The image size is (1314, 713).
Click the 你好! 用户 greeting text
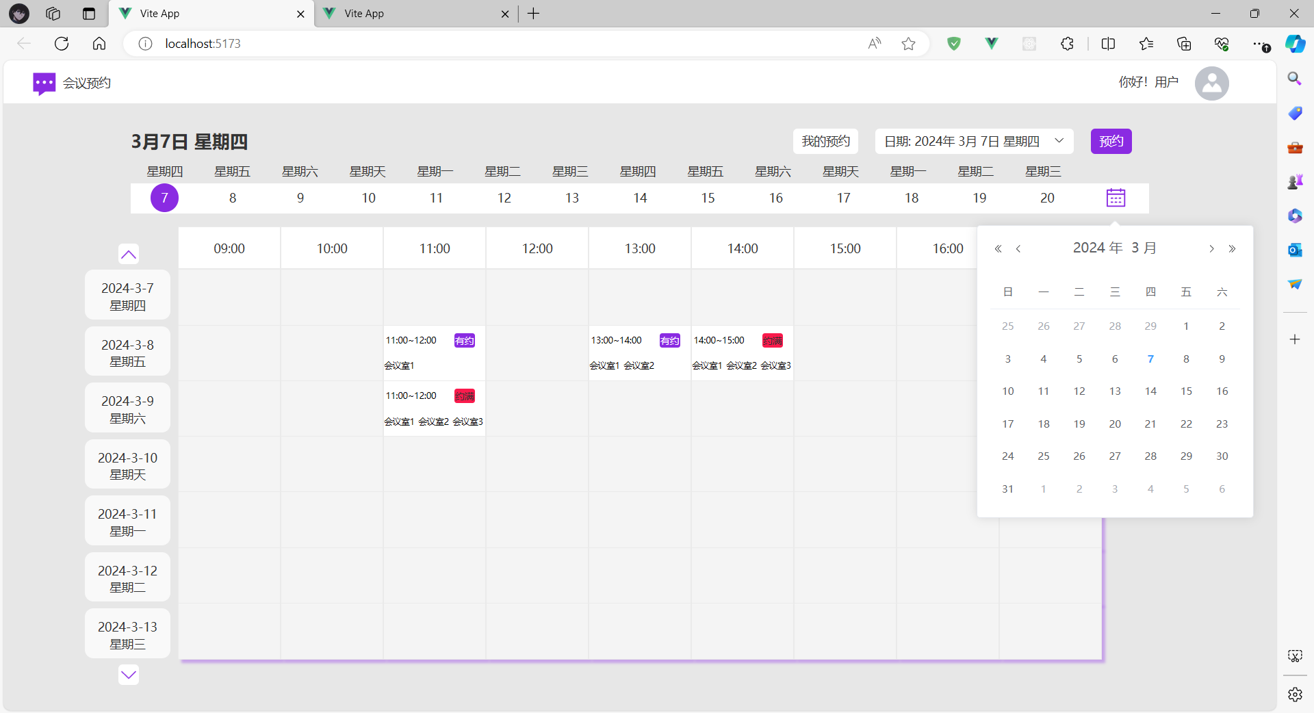coord(1148,82)
